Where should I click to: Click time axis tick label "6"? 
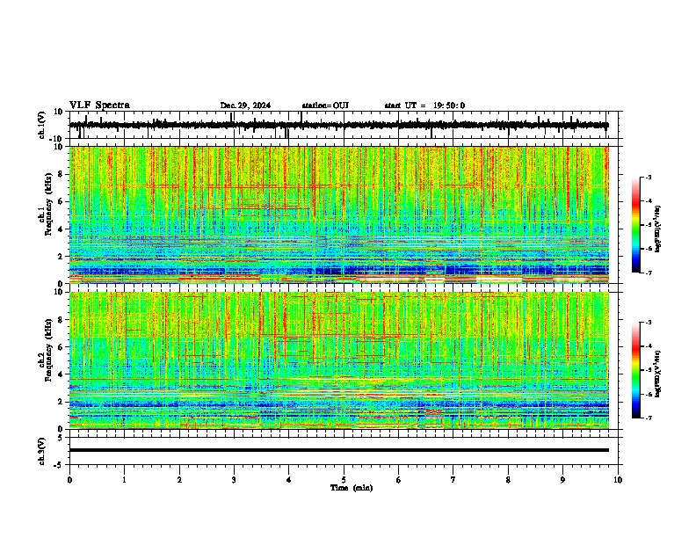click(399, 480)
